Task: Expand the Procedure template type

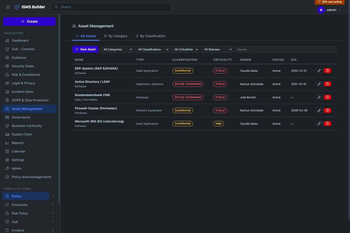Action: (53, 205)
